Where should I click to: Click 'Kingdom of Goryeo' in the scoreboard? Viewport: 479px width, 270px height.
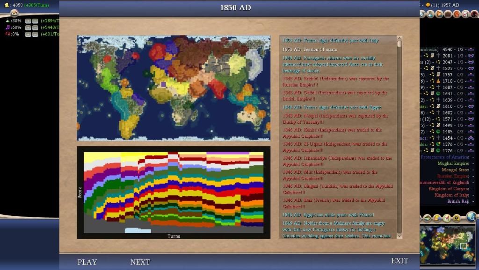(x=449, y=189)
